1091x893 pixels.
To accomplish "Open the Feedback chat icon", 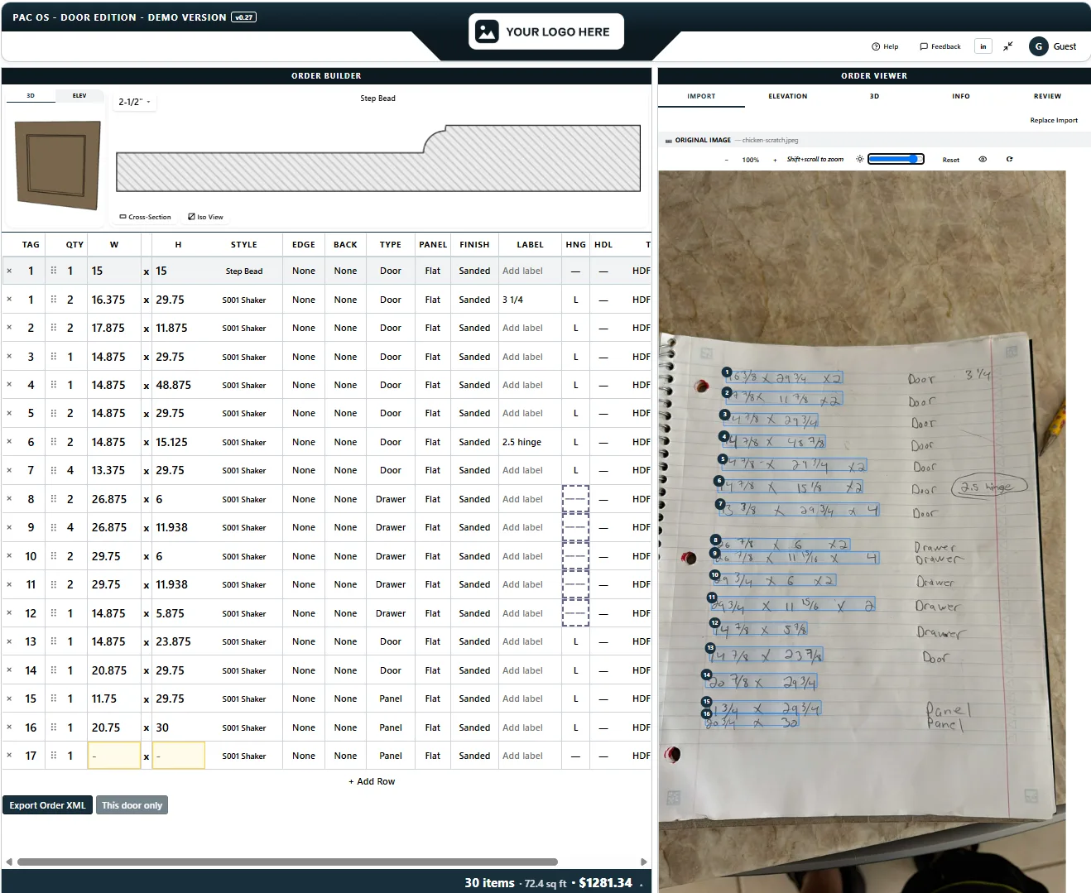I will click(x=924, y=46).
